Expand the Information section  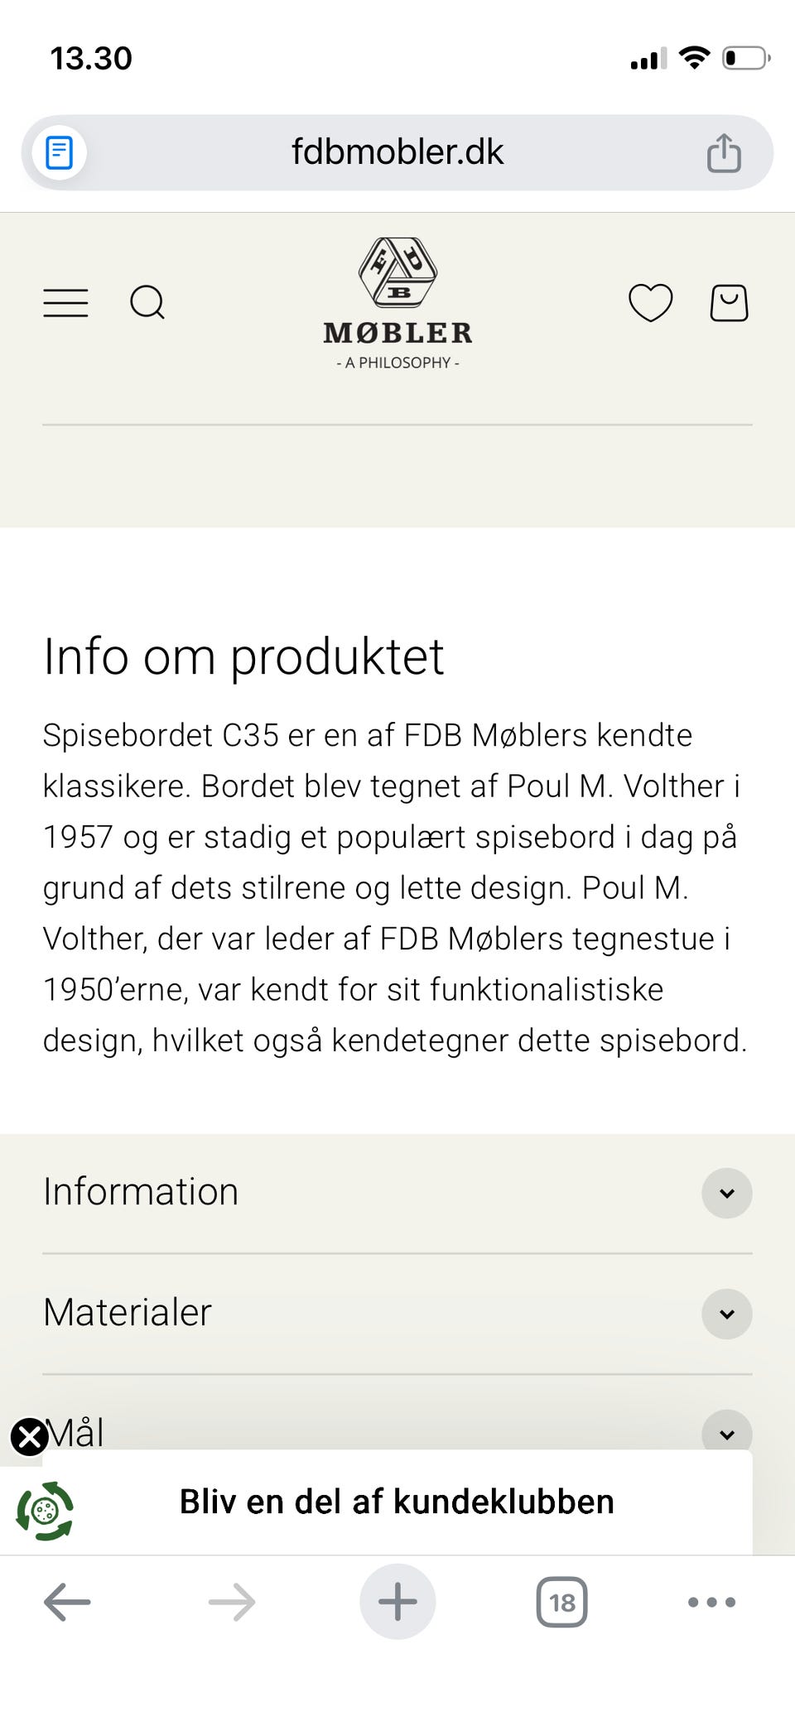pos(726,1193)
